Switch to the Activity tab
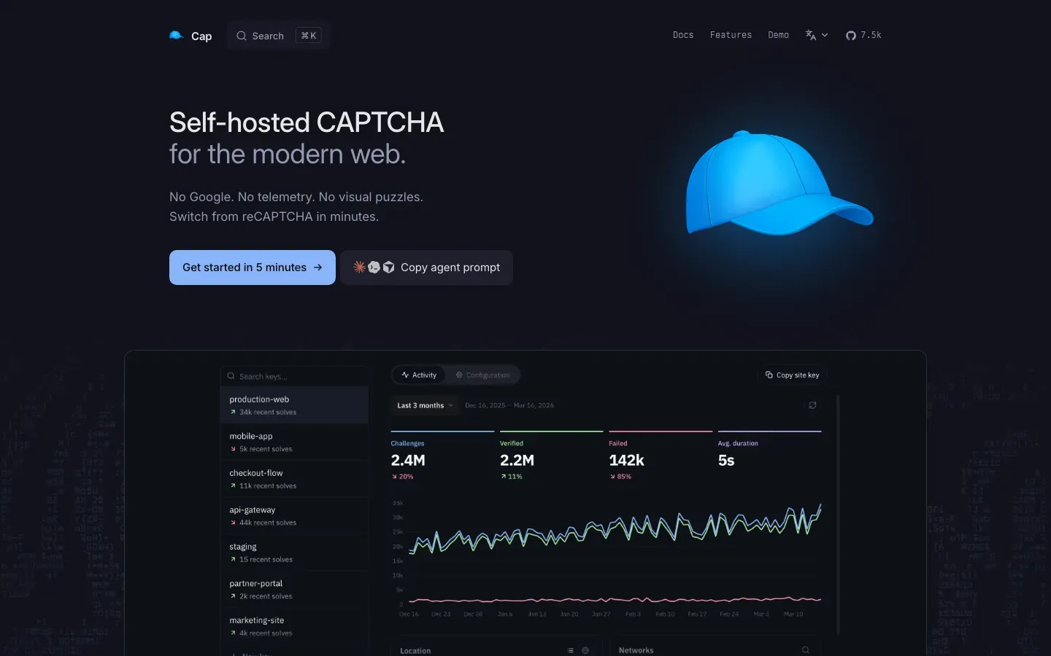 pyautogui.click(x=419, y=375)
